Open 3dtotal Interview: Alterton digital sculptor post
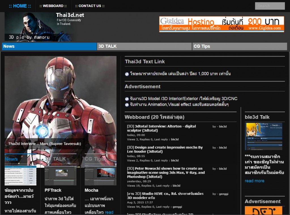The width and height of the screenshot is (290, 215). [161, 128]
